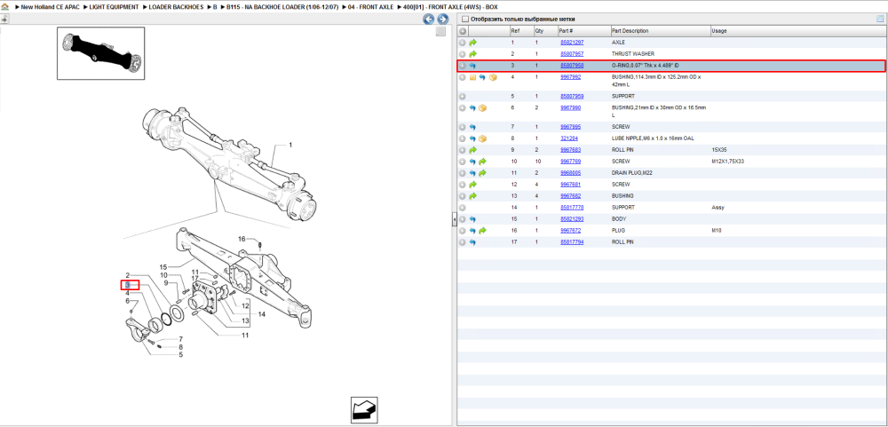Open part number 9967992 link
This screenshot has height=427, width=888.
coord(570,77)
